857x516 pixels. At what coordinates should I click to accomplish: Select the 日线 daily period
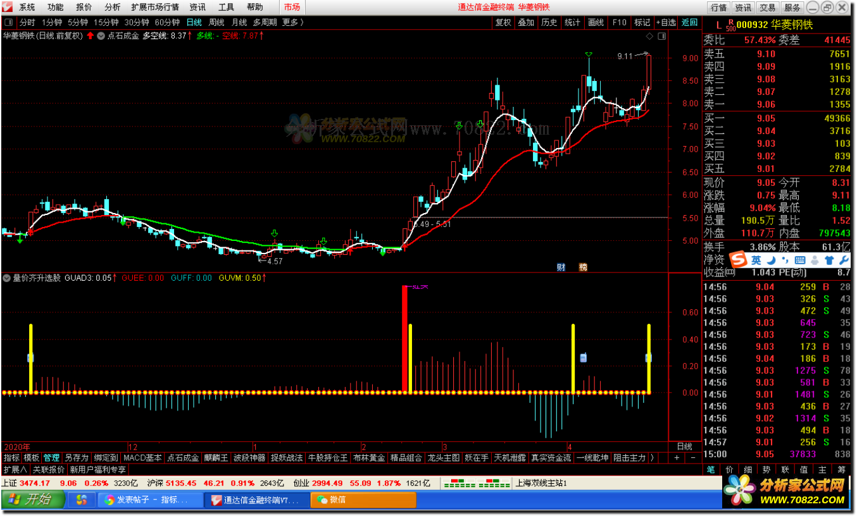point(194,22)
